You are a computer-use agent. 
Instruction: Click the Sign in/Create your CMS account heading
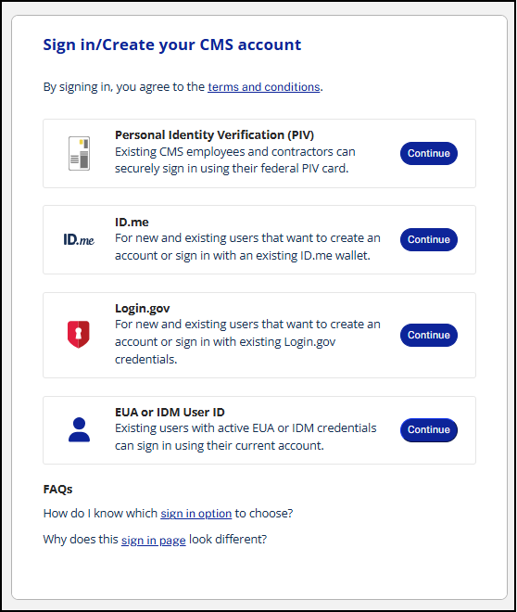coord(172,45)
